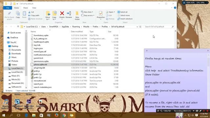Click Select none in ribbon

pos(123,15)
